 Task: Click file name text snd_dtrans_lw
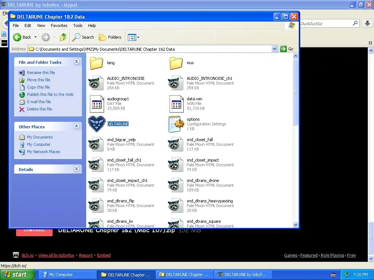click(x=120, y=221)
